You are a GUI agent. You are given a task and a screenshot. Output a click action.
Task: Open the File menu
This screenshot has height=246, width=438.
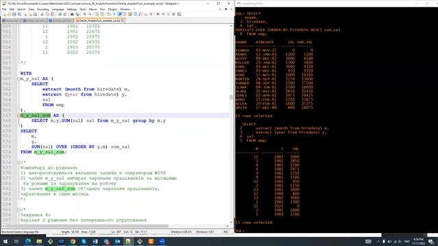(x=4, y=9)
